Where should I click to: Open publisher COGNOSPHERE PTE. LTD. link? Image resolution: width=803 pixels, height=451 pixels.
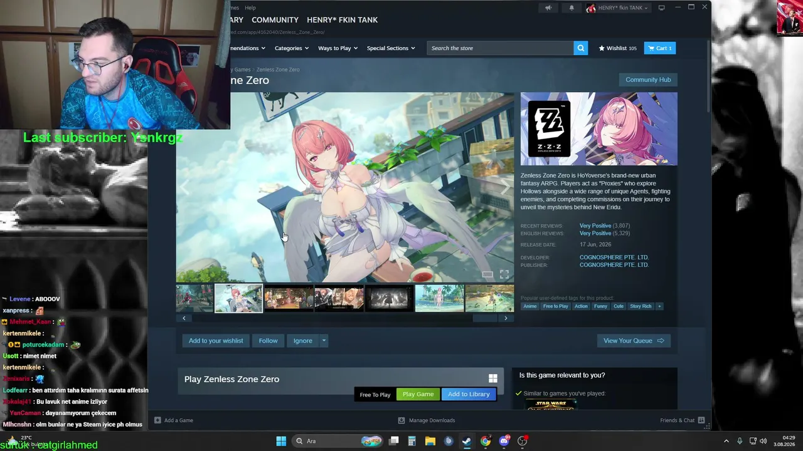click(614, 265)
